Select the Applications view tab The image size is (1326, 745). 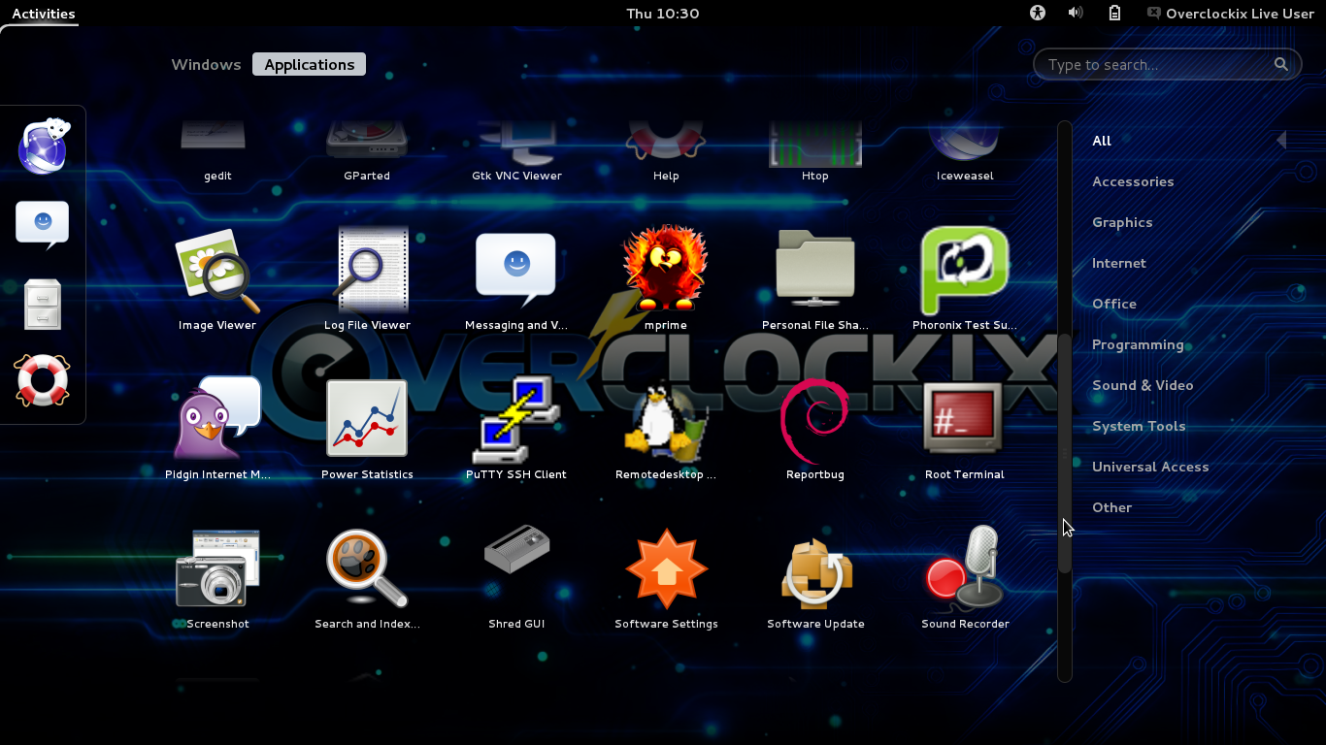pos(310,65)
